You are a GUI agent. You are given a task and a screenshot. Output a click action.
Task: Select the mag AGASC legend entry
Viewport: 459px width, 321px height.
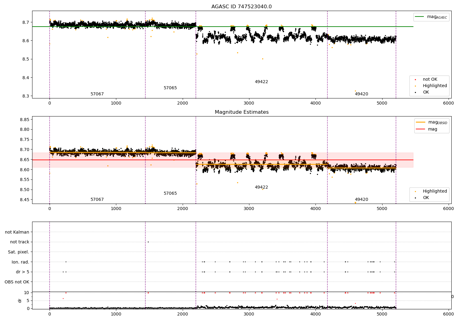(431, 17)
